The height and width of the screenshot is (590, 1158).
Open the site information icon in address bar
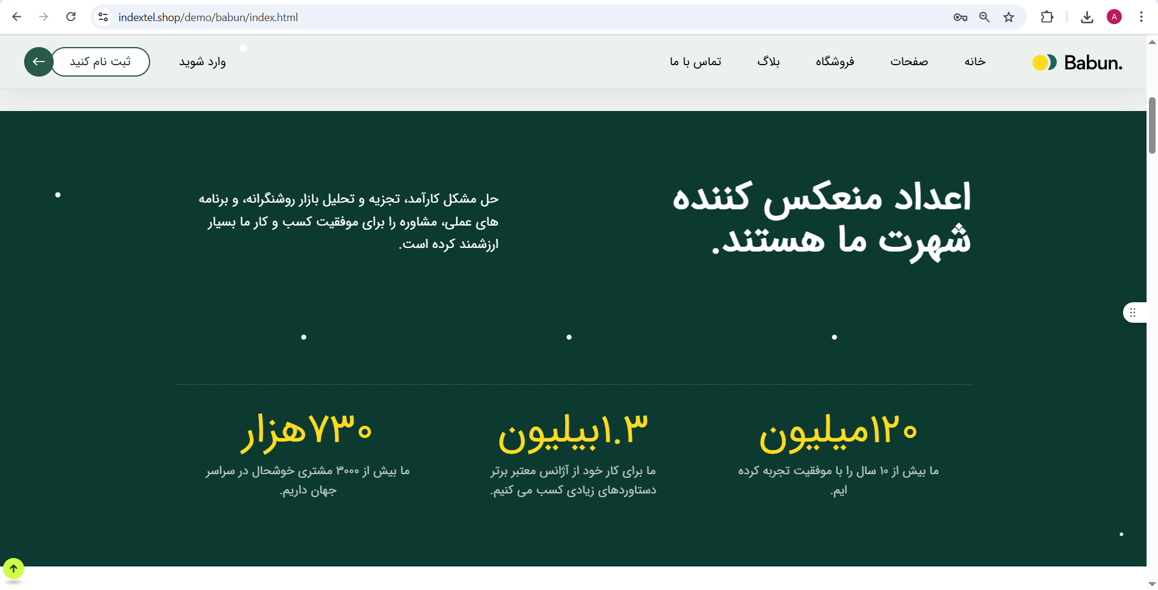pyautogui.click(x=103, y=17)
